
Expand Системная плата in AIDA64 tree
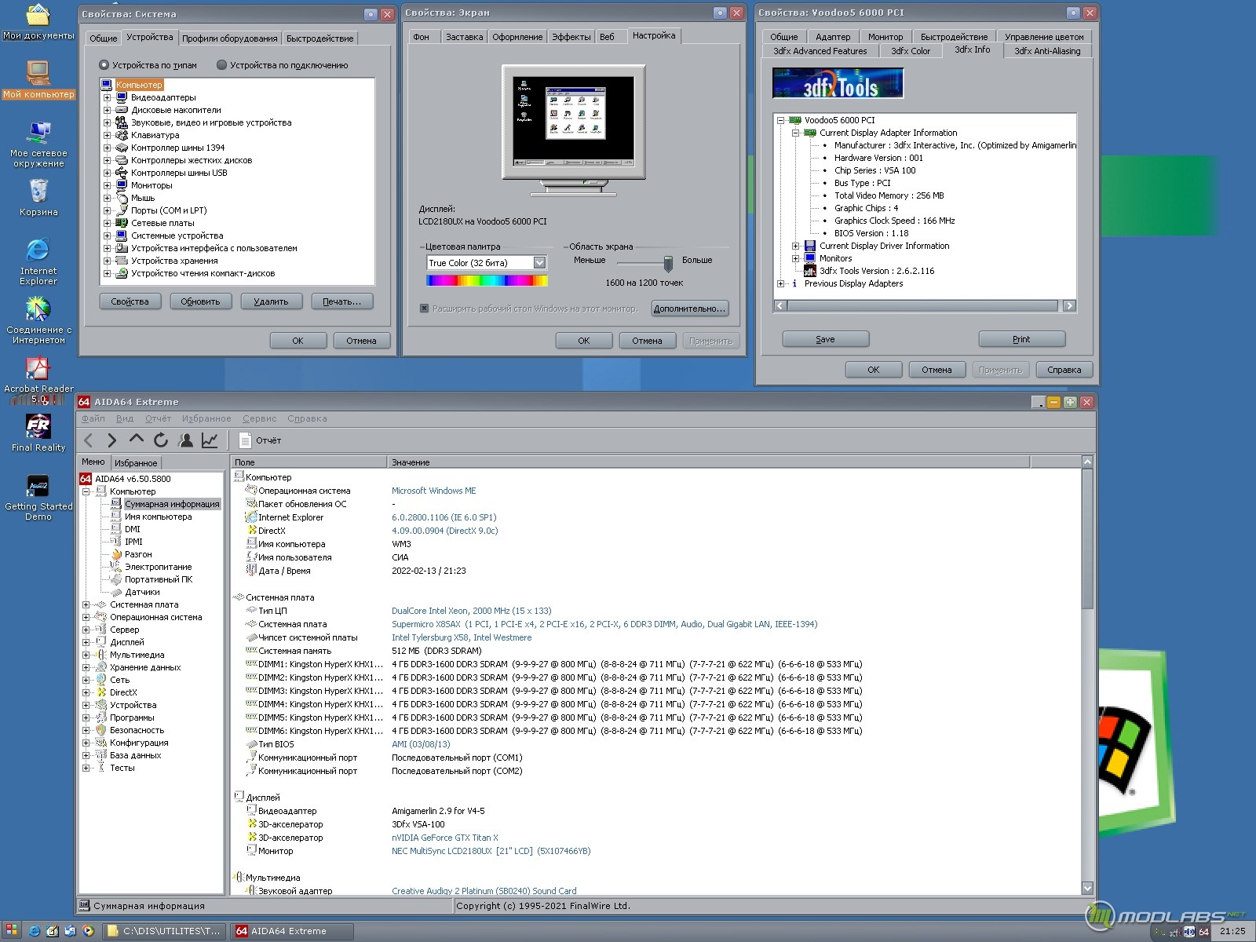pyautogui.click(x=86, y=604)
